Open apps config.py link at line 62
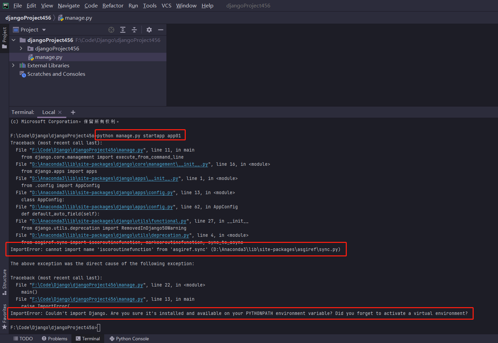498x343 pixels. pyautogui.click(x=103, y=207)
